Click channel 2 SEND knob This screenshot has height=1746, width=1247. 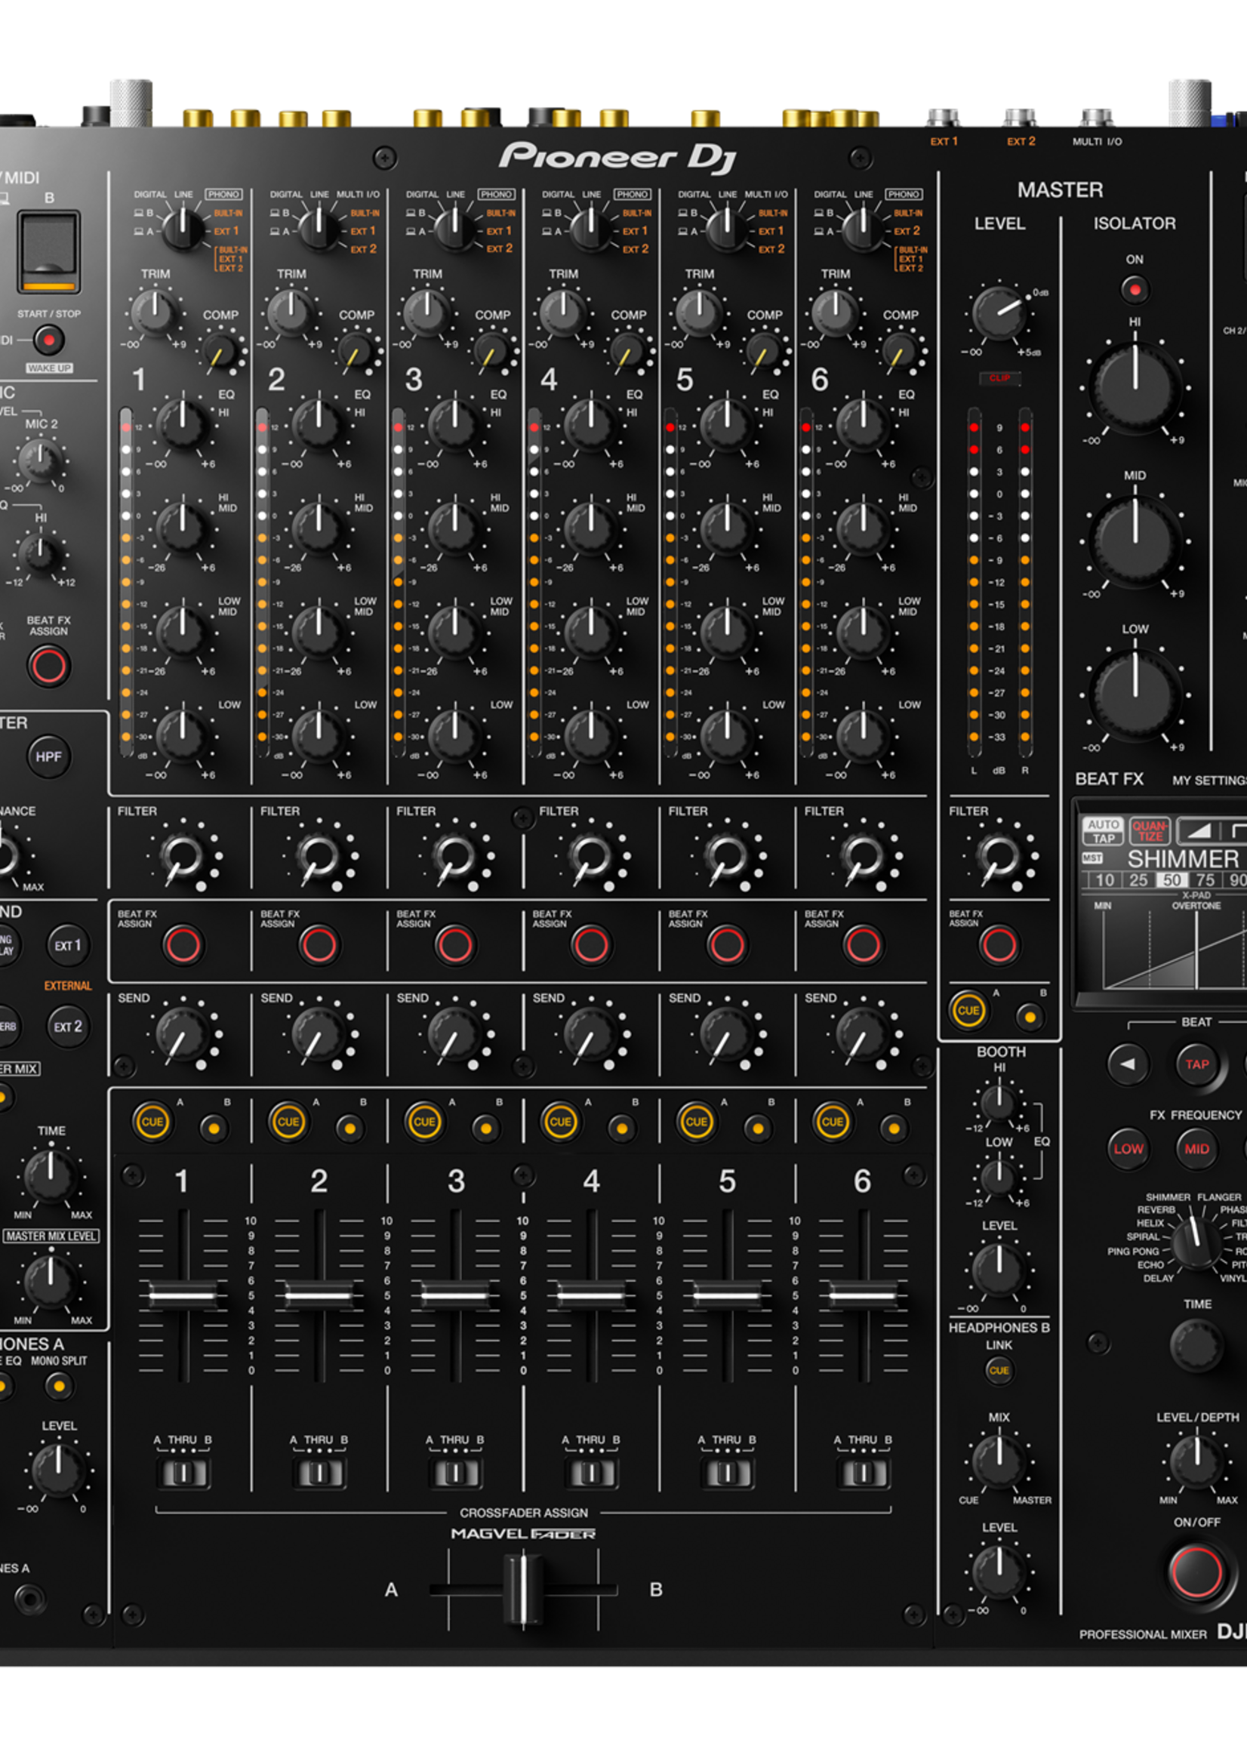coord(319,1035)
